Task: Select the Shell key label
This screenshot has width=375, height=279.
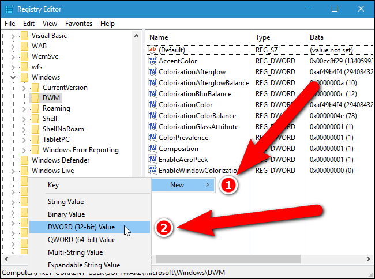Action: [x=50, y=119]
